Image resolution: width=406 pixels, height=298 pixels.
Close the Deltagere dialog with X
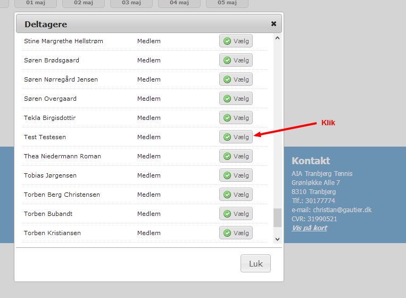tap(274, 24)
